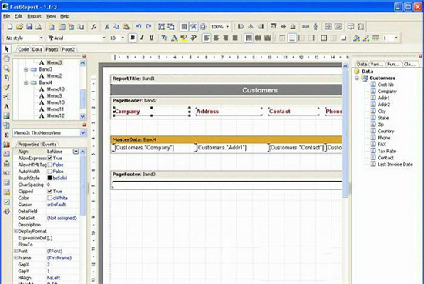The width and height of the screenshot is (424, 284).
Task: Click the Color clWhite swatch
Action: point(49,198)
